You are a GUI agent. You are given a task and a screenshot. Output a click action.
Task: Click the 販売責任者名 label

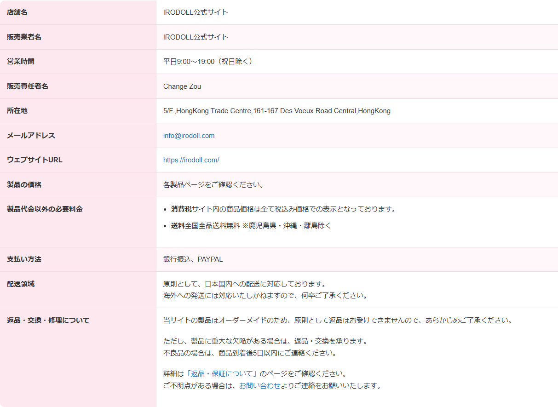pos(28,86)
